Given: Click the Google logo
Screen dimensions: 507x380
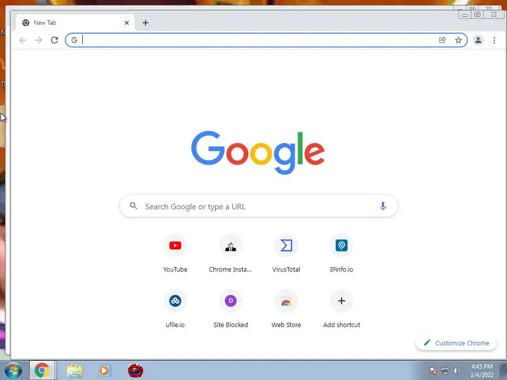Looking at the screenshot, I should click(x=257, y=152).
